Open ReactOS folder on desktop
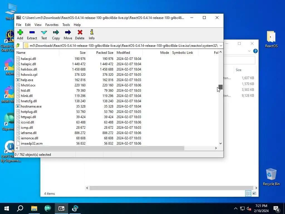 (271, 39)
